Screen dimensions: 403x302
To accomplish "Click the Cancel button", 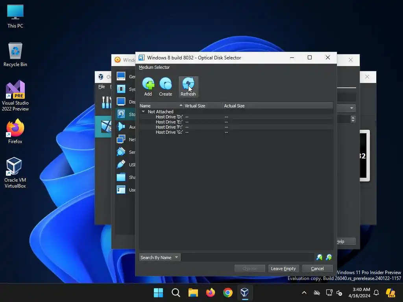I will tap(318, 268).
